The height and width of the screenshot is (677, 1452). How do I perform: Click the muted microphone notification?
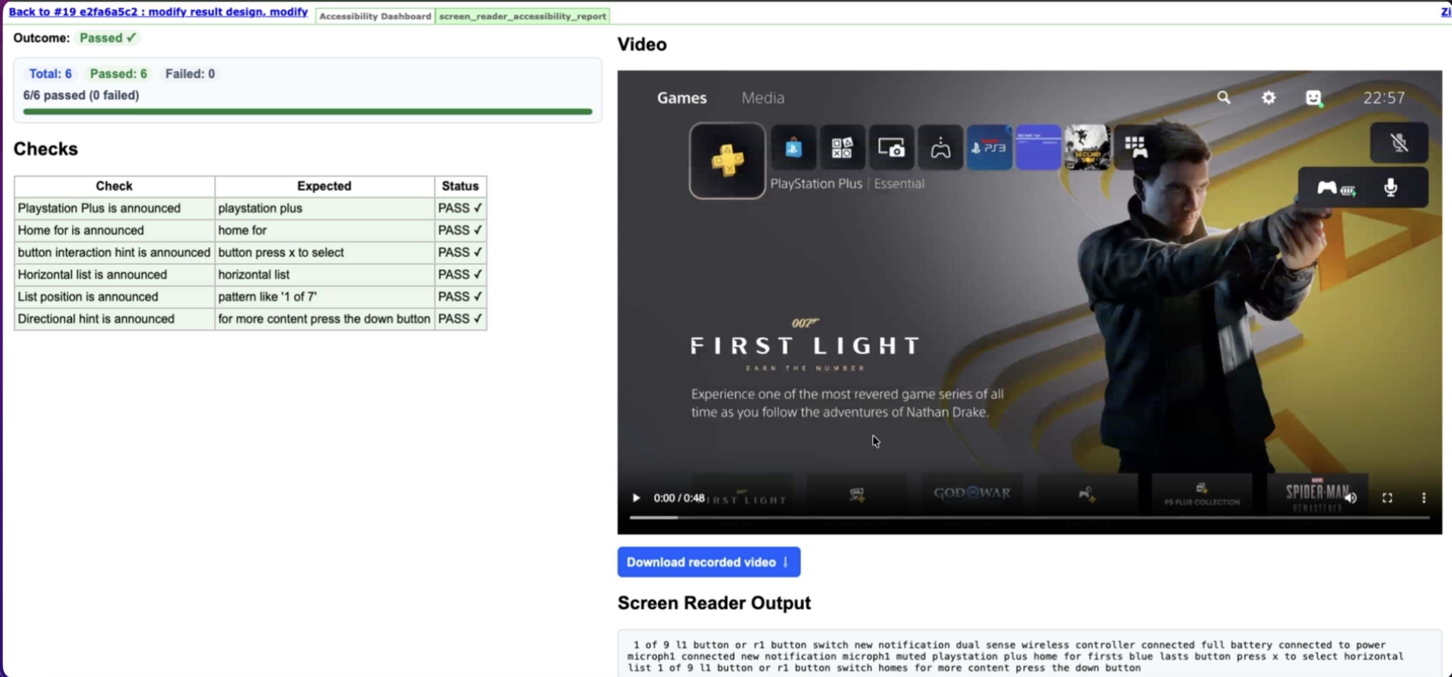coord(1399,143)
